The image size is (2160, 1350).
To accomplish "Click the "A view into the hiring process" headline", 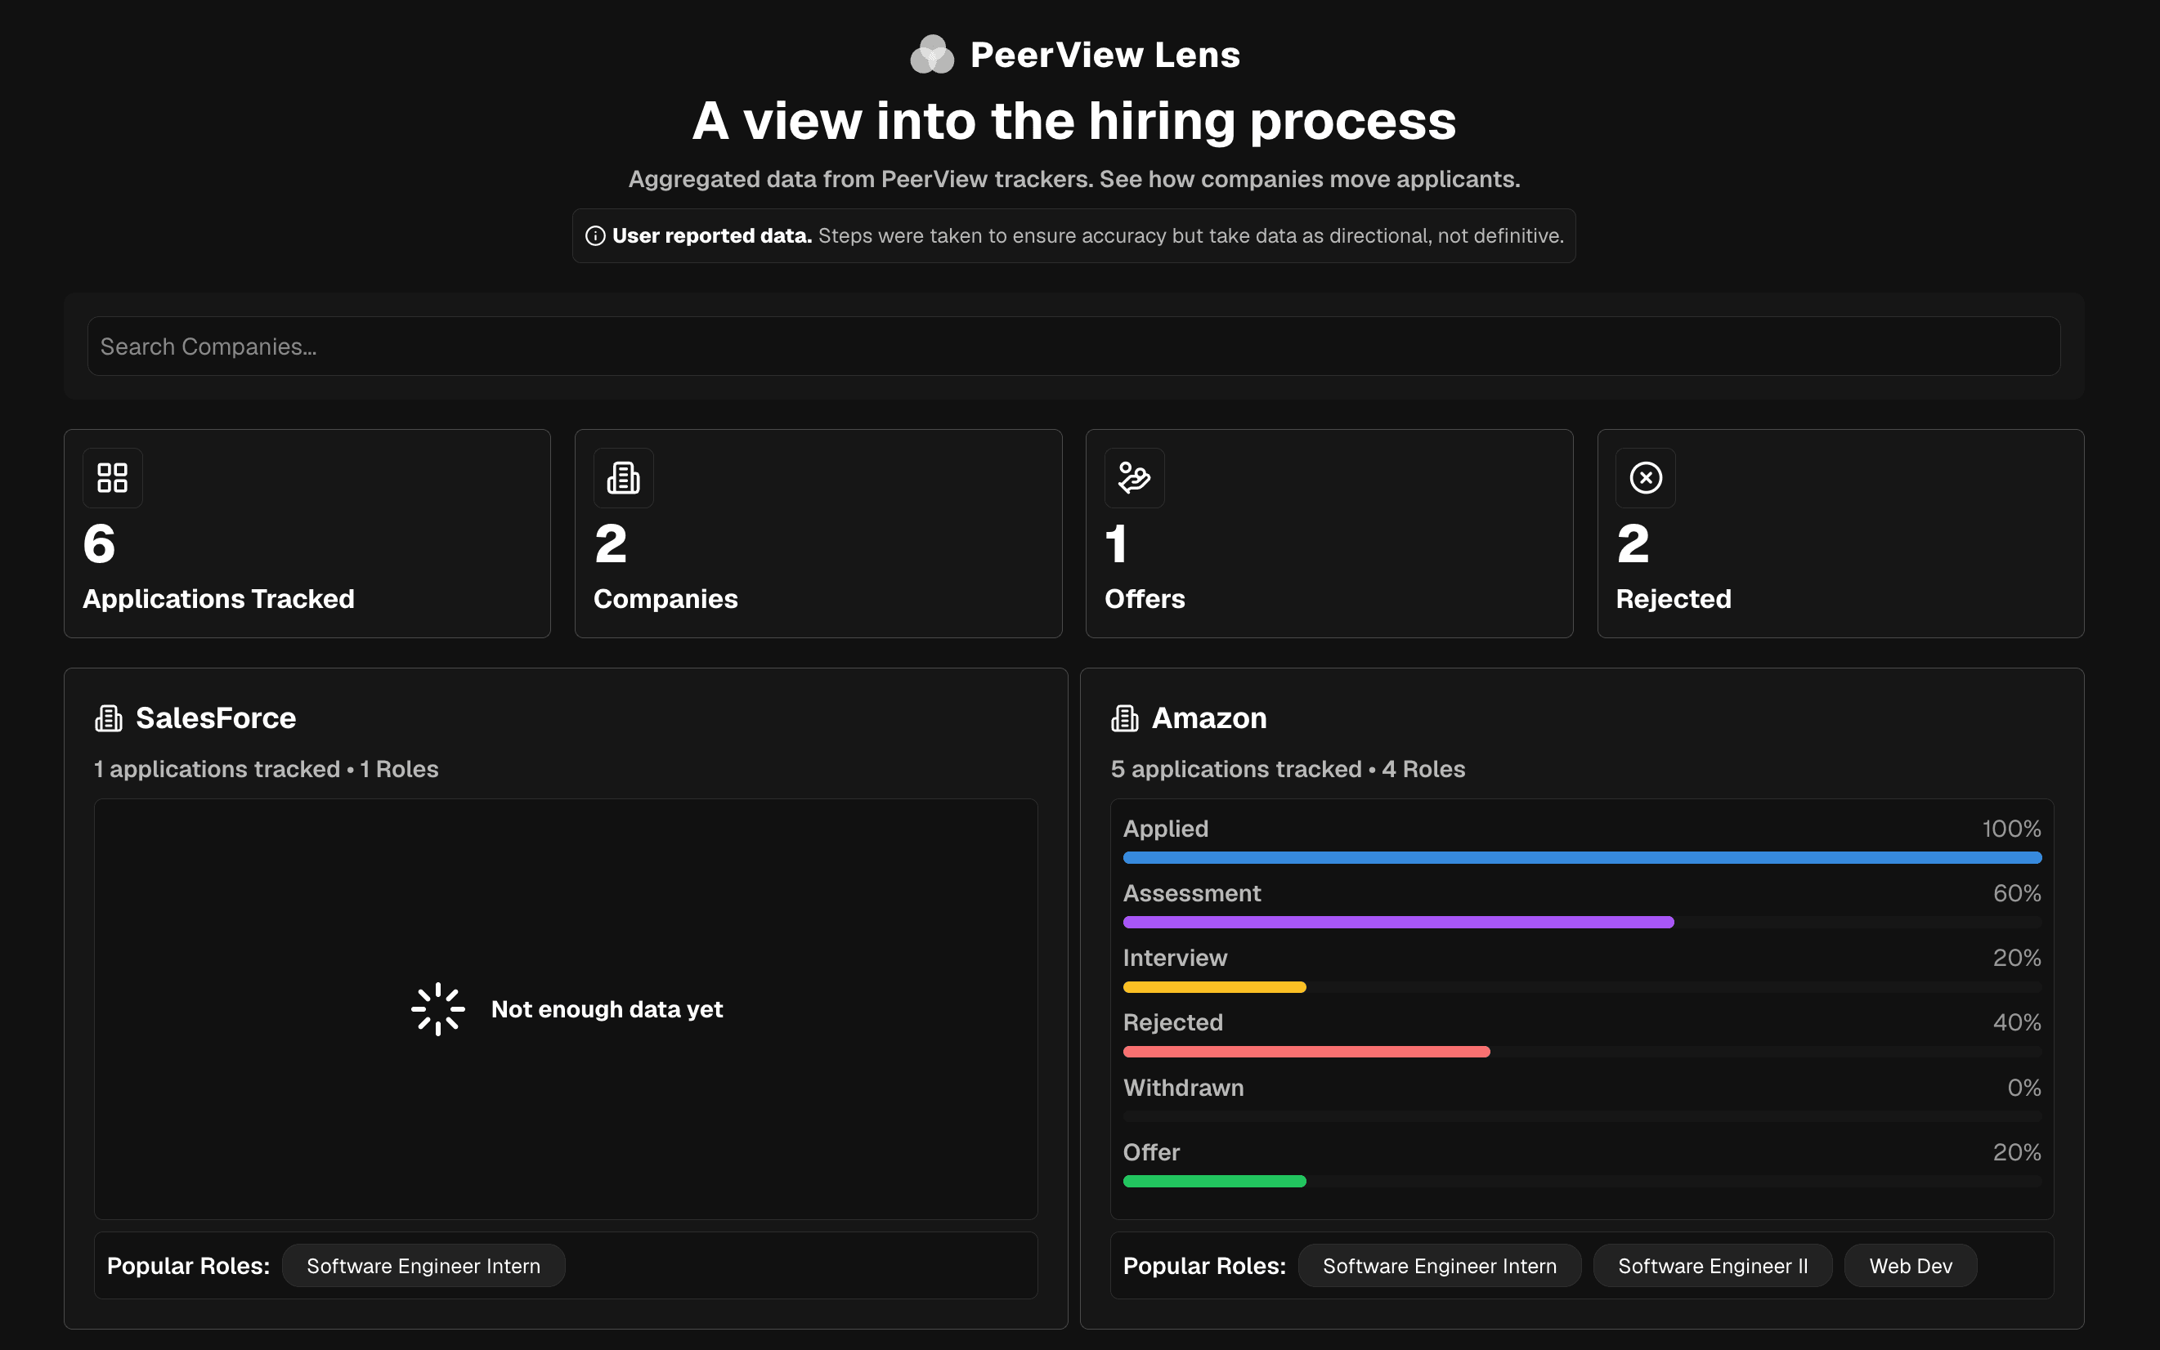I will click(x=1073, y=121).
